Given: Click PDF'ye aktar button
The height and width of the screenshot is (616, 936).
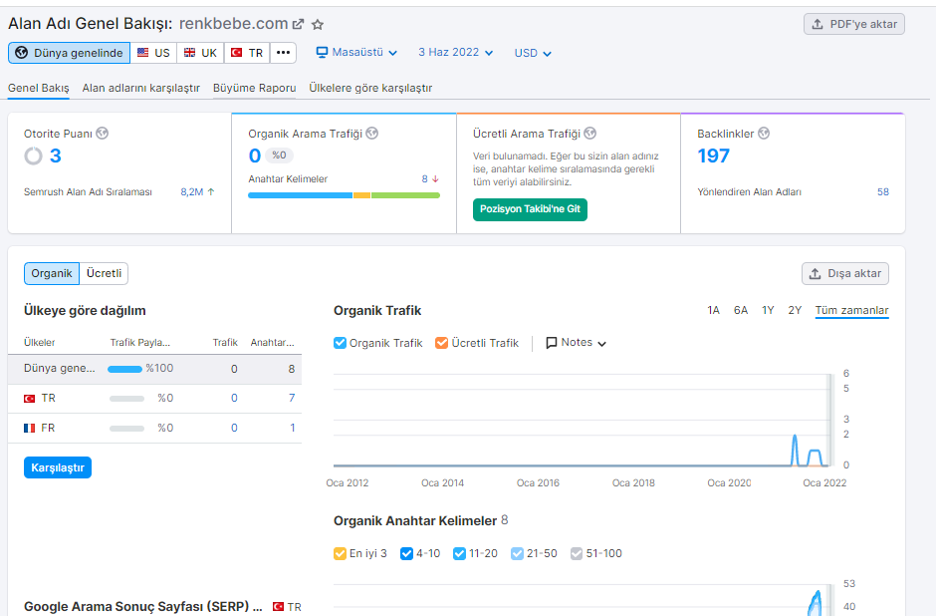Looking at the screenshot, I should [x=854, y=25].
